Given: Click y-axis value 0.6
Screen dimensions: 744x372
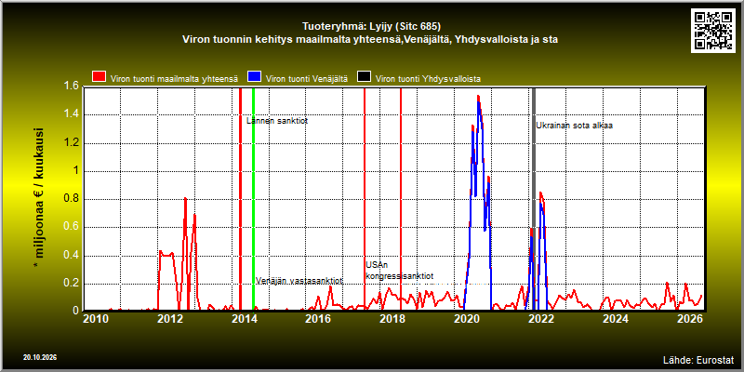Looking at the screenshot, I should click(72, 227).
